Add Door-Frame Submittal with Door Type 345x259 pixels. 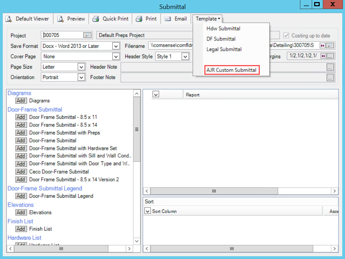click(21, 164)
